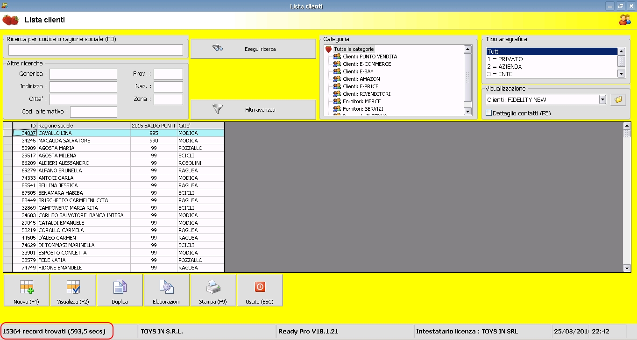The width and height of the screenshot is (637, 340).
Task: Focus the Ricerca per codice o ragione sociale field
Action: (96, 50)
